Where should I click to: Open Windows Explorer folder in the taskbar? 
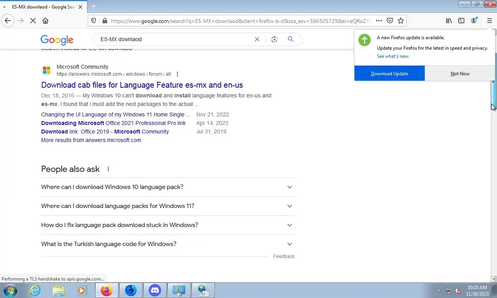pyautogui.click(x=59, y=290)
